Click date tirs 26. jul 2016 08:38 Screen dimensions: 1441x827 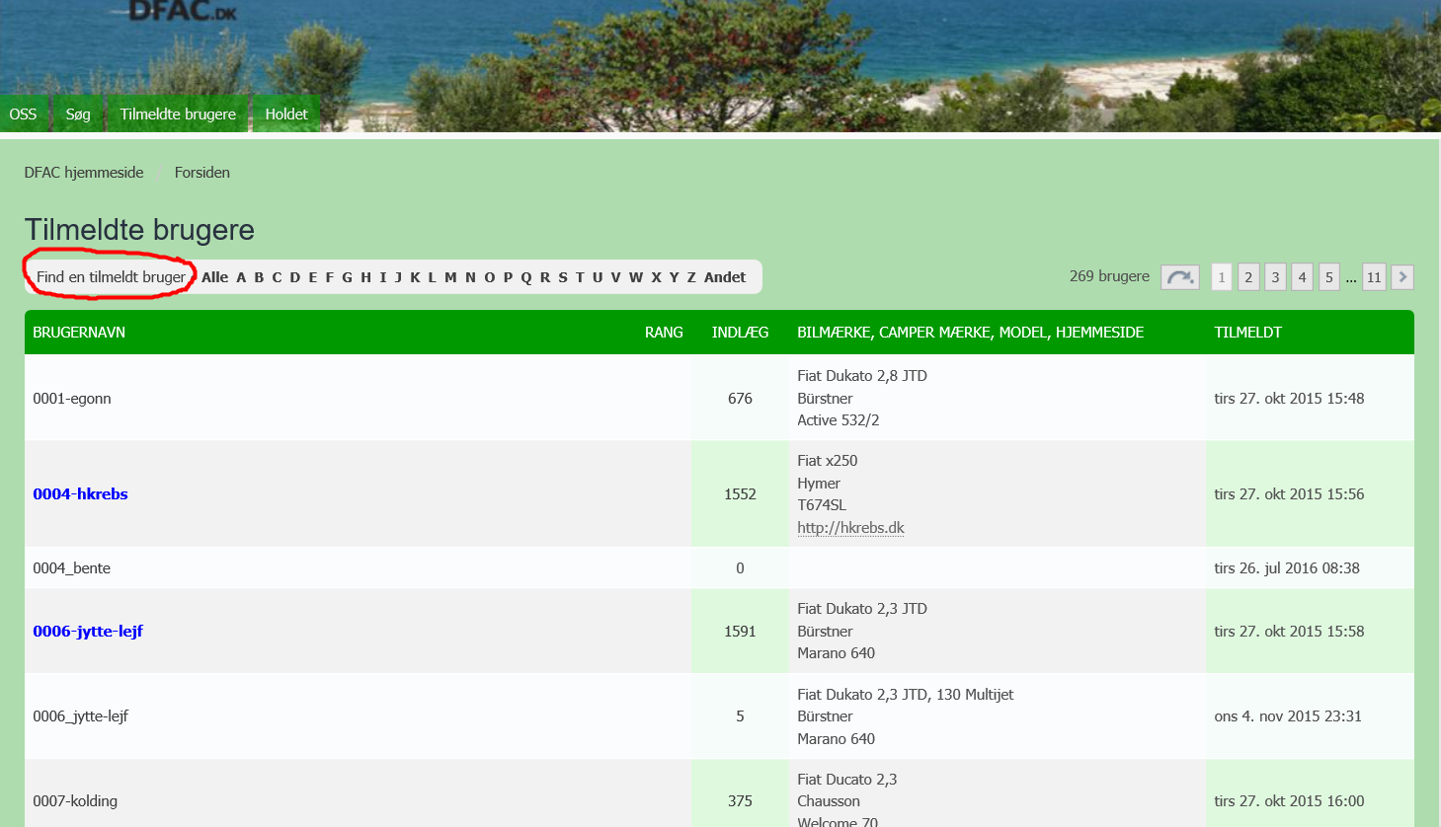1287,568
